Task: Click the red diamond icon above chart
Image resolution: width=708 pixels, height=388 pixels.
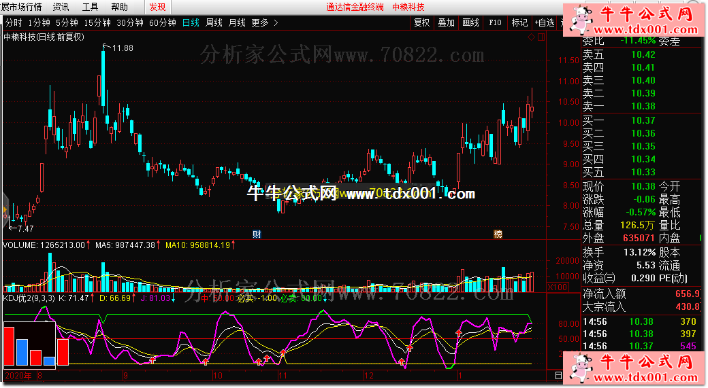Action: [532, 37]
